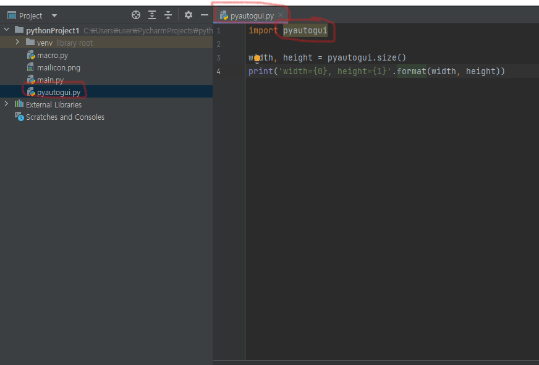Click line number 4 in gutter
The width and height of the screenshot is (539, 365).
tap(219, 72)
